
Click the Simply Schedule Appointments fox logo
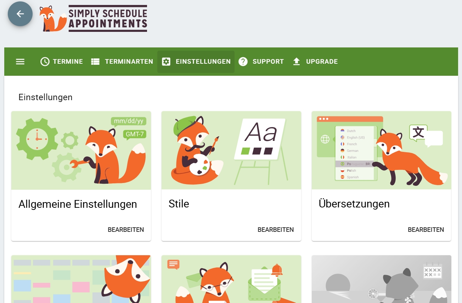pyautogui.click(x=94, y=18)
